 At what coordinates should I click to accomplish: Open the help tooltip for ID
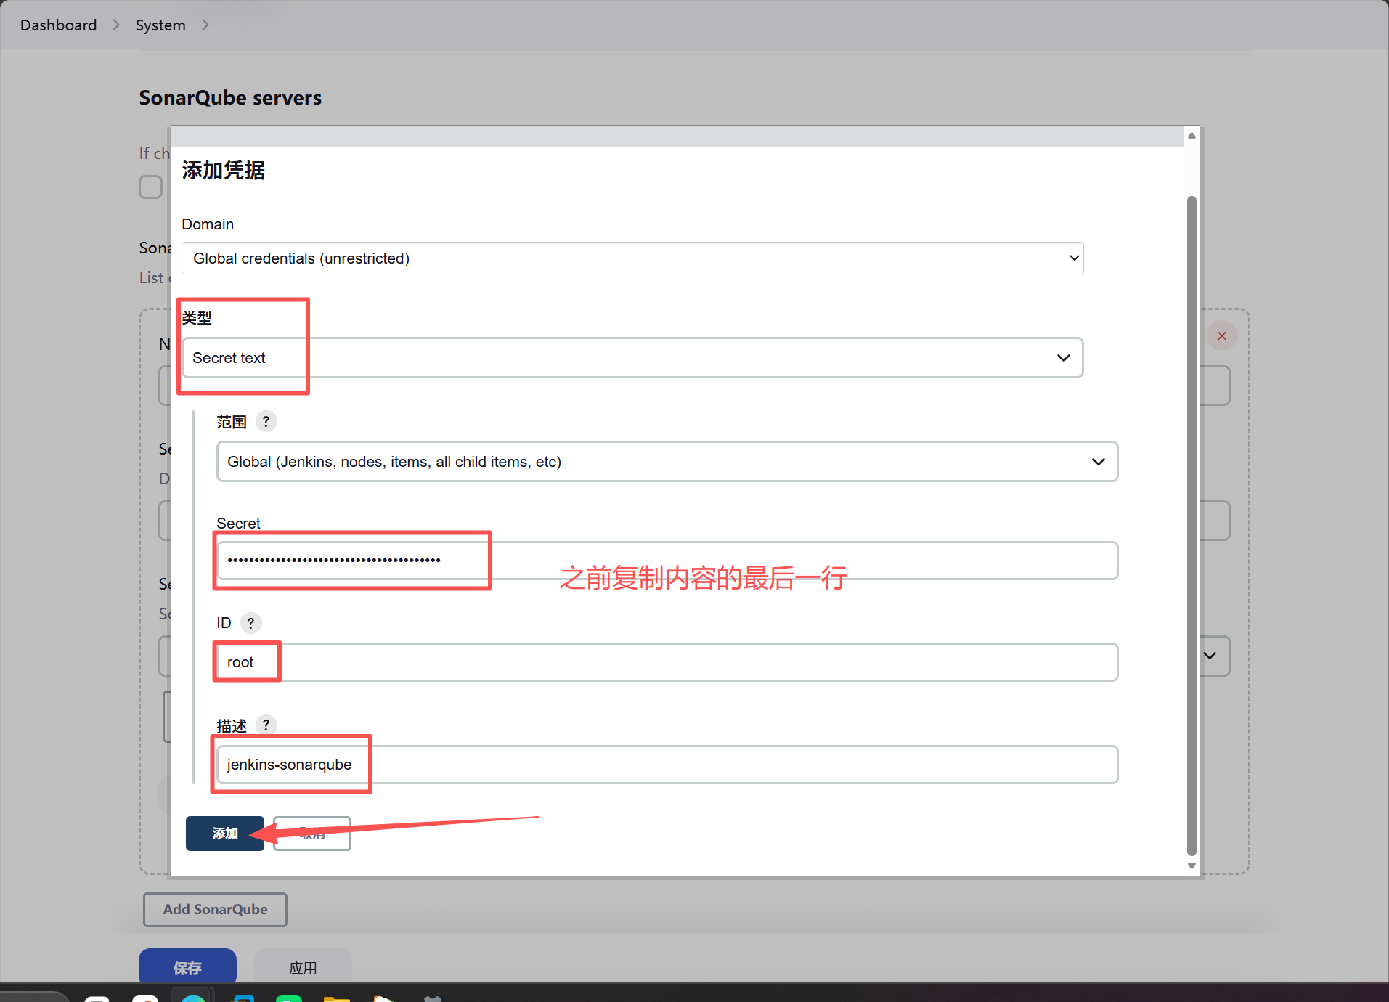click(x=250, y=623)
